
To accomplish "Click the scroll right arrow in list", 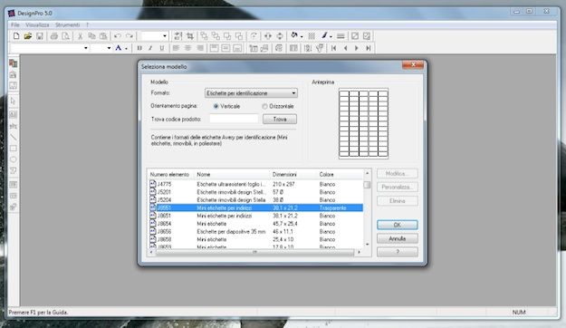I will [x=359, y=252].
